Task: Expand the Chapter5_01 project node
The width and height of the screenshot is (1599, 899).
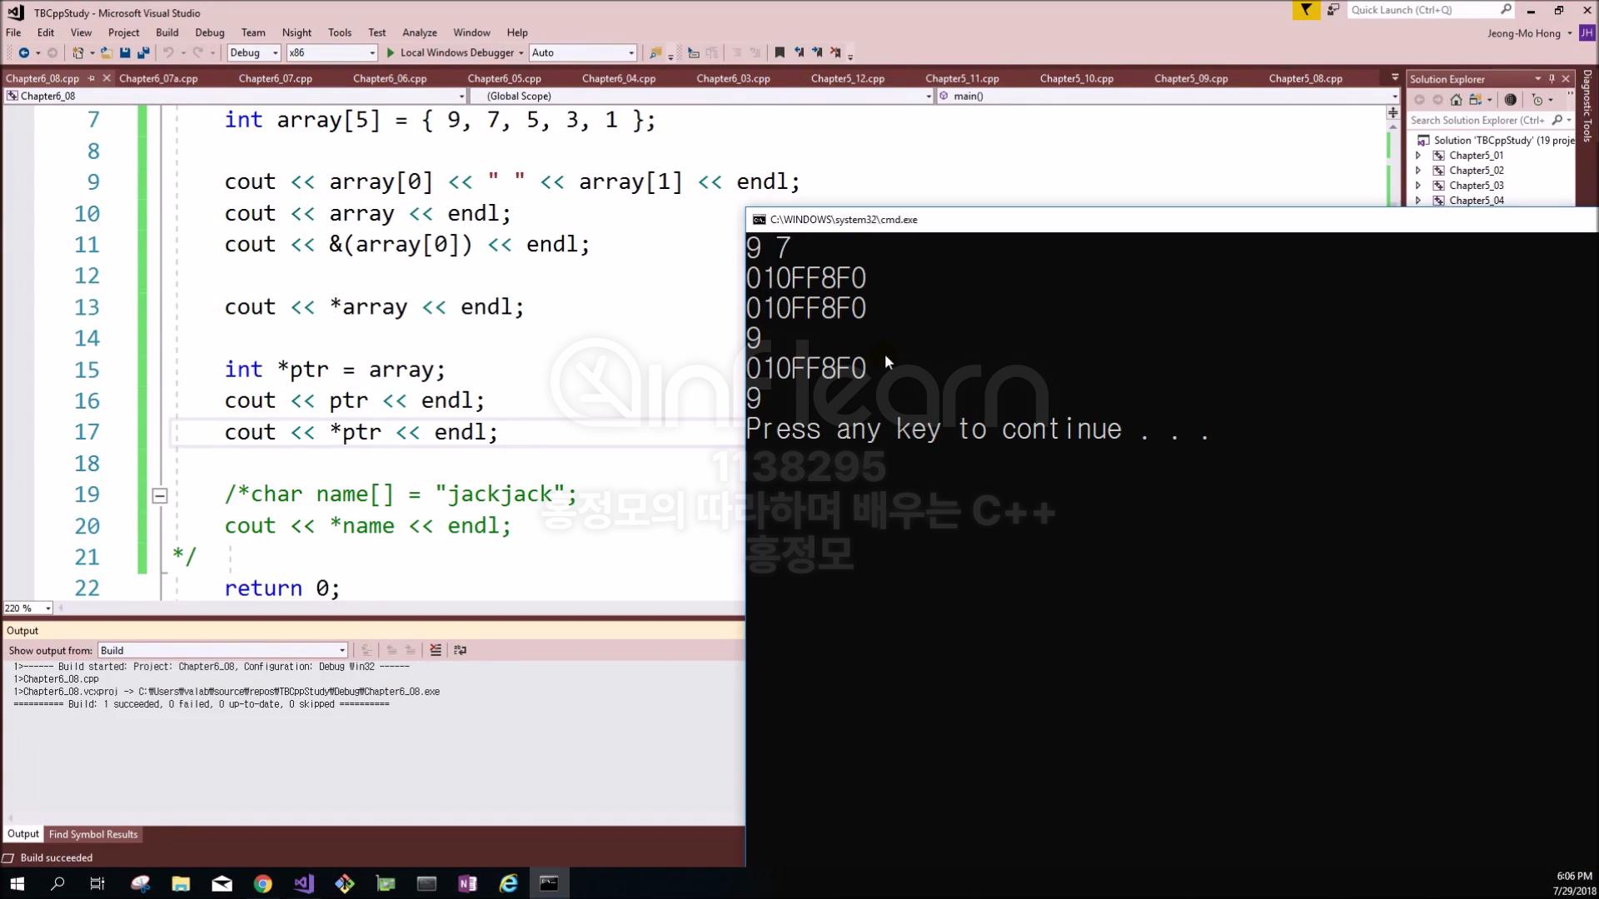Action: point(1418,156)
